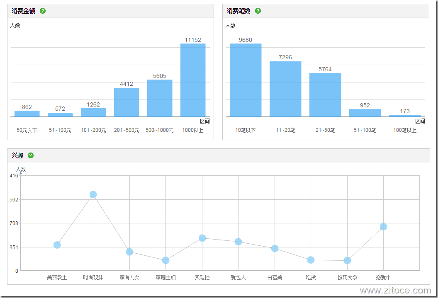Select the 恋爱中 data point on line chart
This screenshot has width=438, height=298.
click(x=383, y=227)
